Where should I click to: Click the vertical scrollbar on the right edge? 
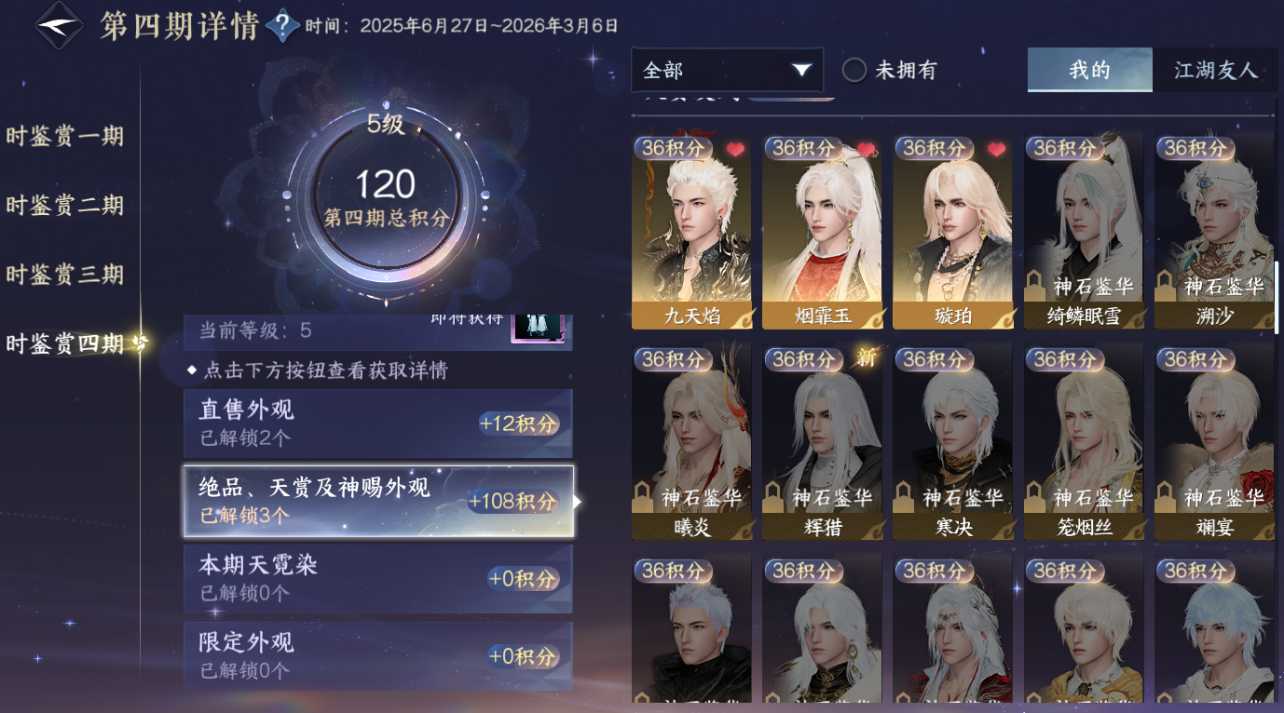(1277, 298)
